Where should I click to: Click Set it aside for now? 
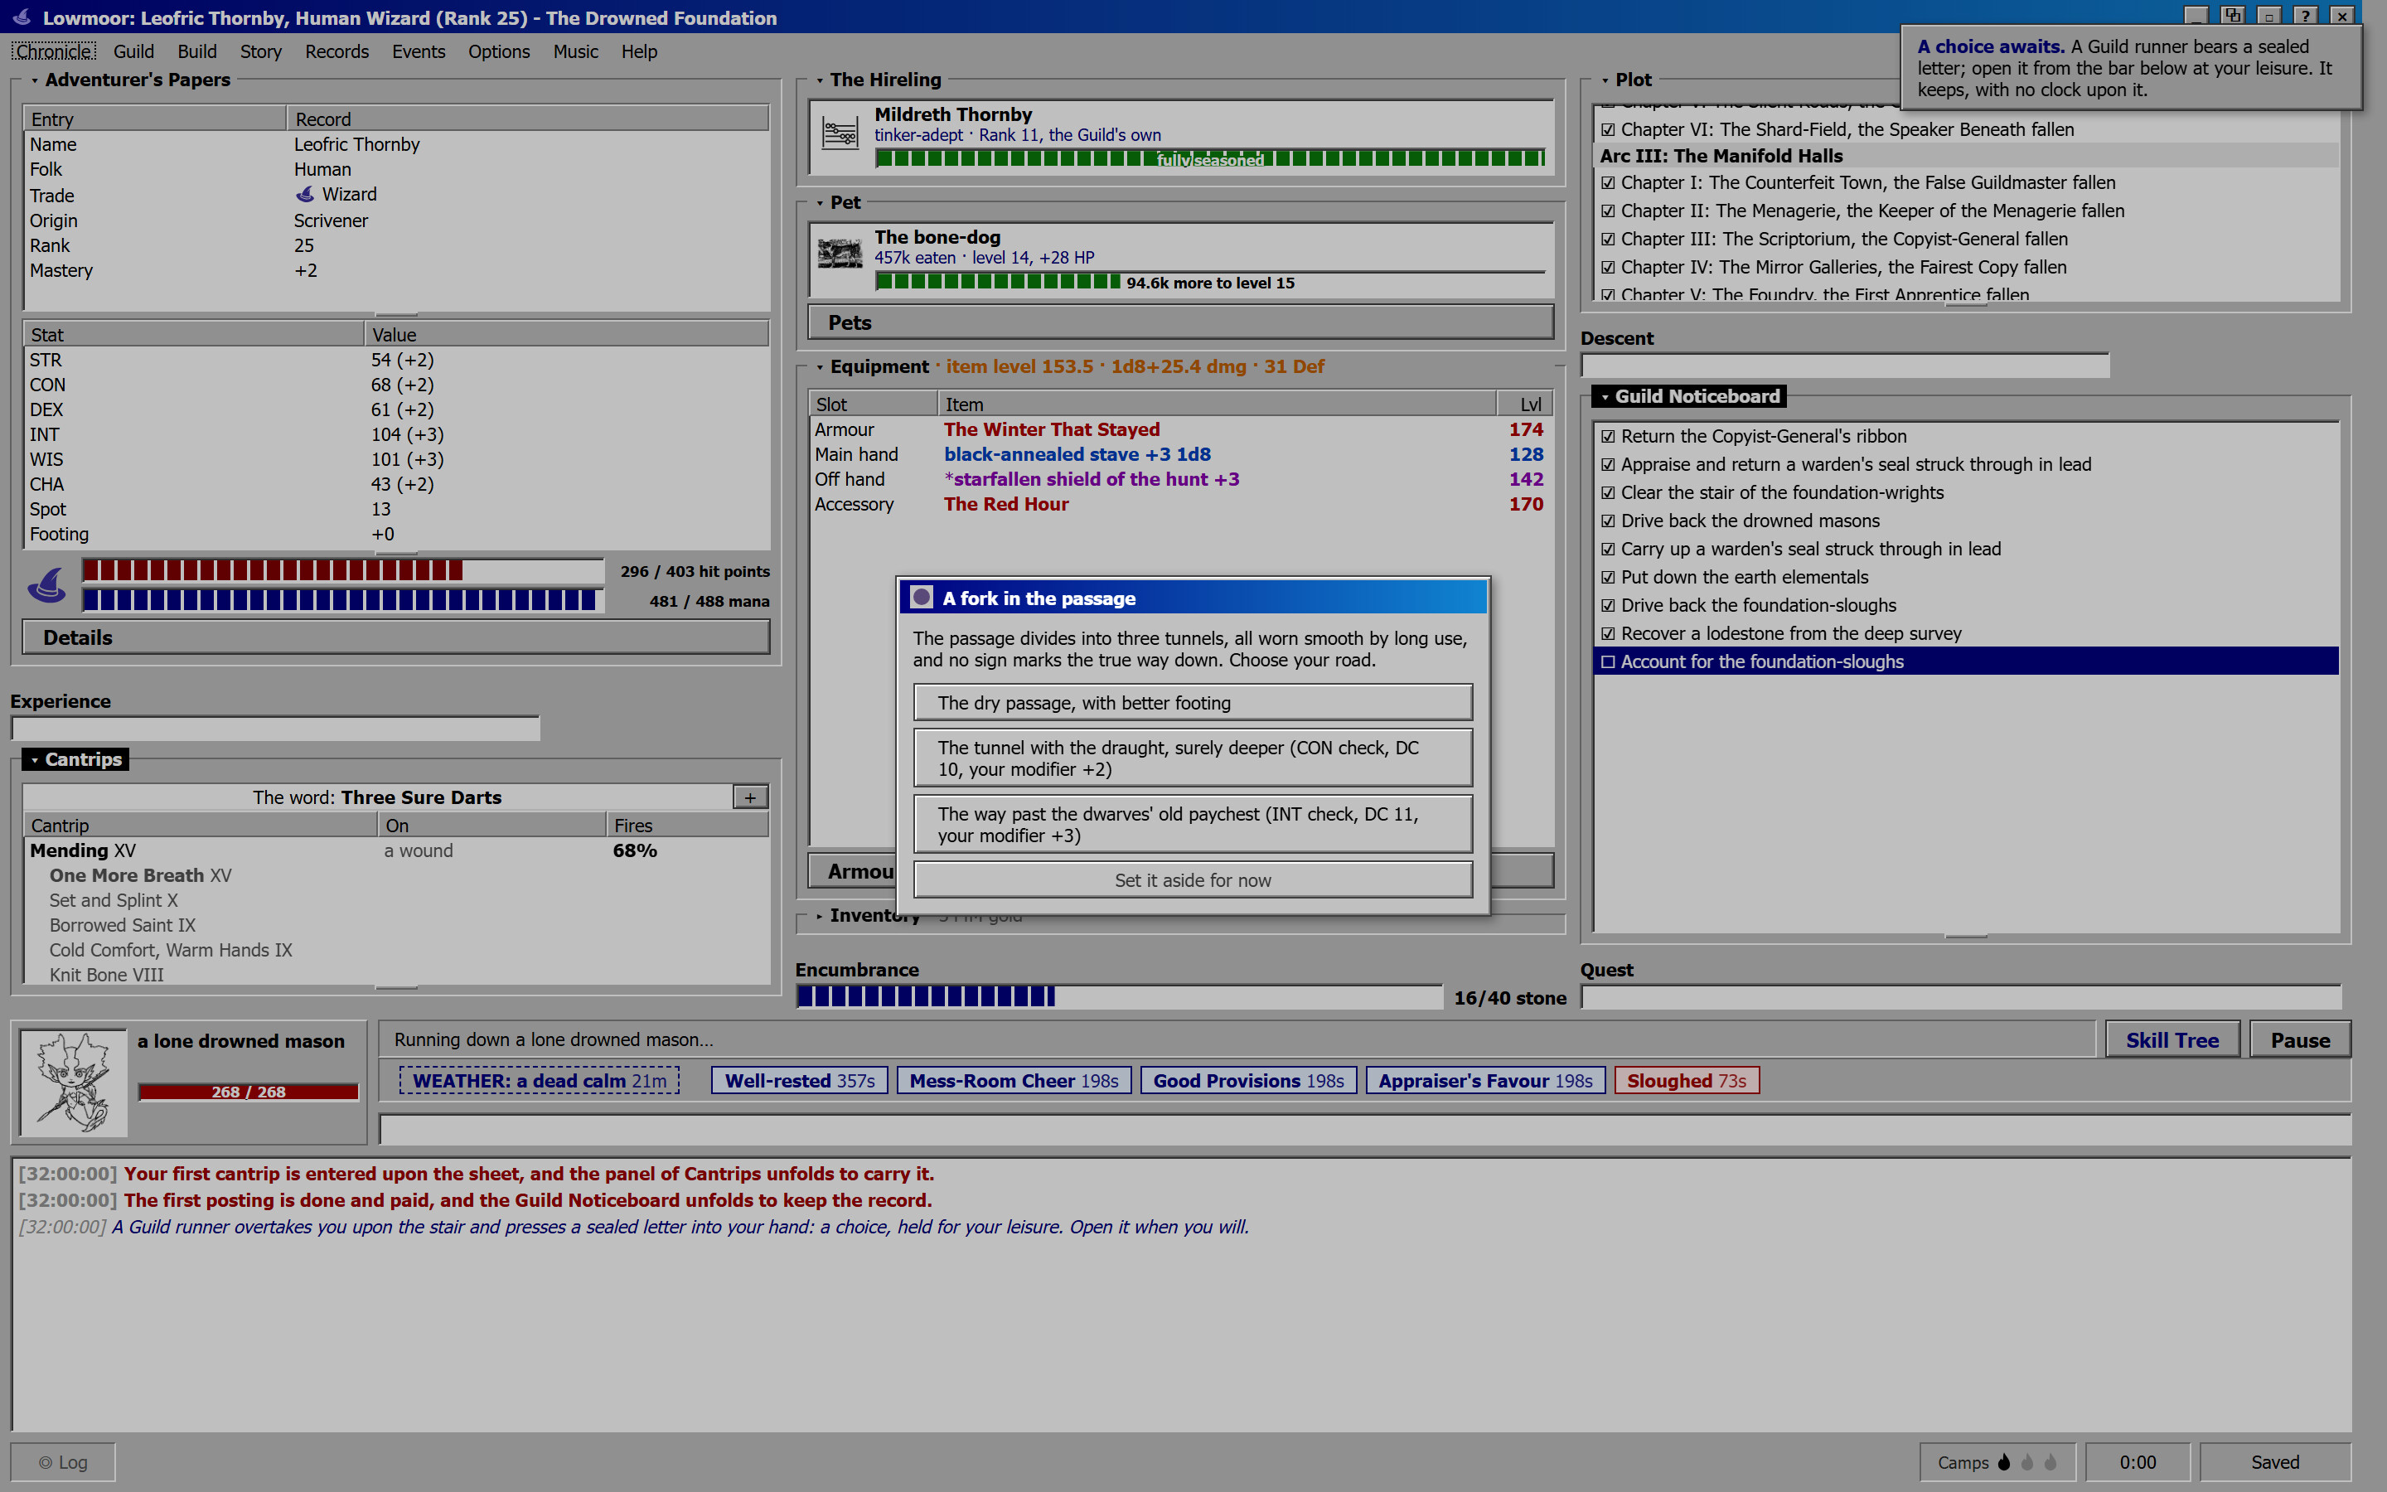click(x=1193, y=880)
